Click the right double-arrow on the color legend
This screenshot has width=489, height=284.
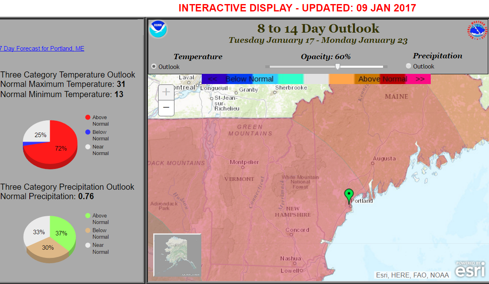tap(420, 79)
